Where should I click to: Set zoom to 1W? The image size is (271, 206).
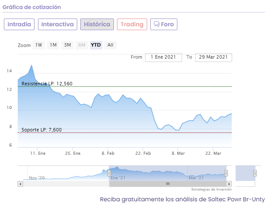pos(39,45)
